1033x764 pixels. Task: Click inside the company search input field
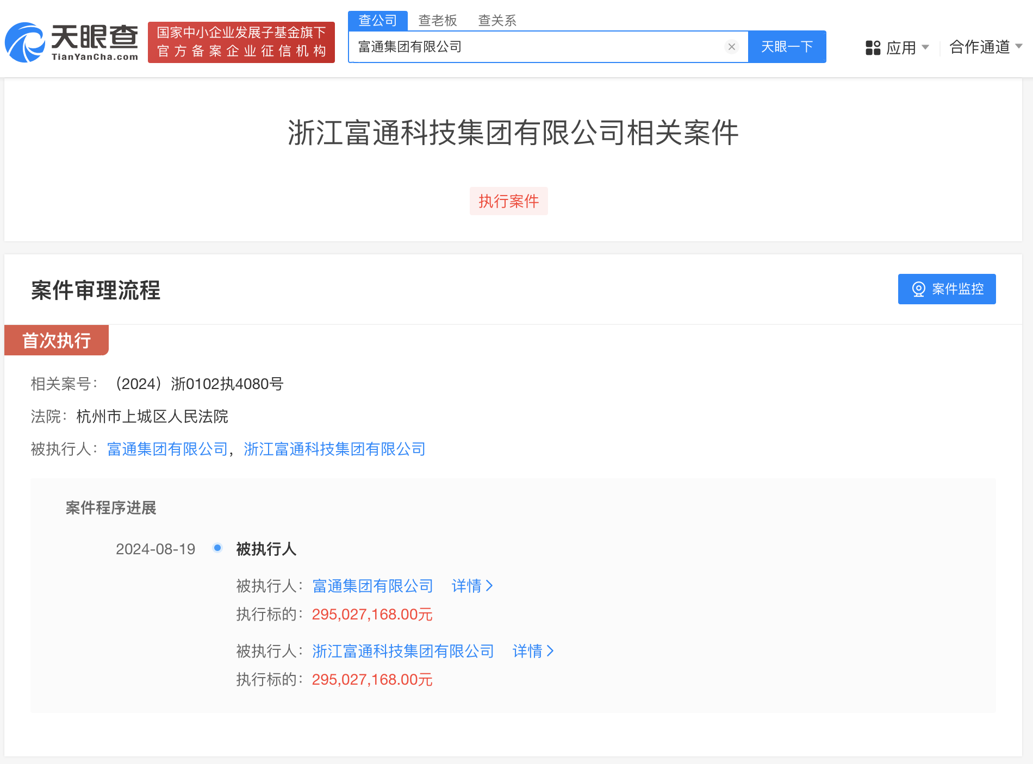click(x=544, y=47)
